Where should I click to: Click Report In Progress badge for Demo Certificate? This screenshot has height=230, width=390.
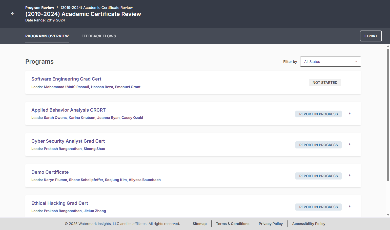coord(318,176)
